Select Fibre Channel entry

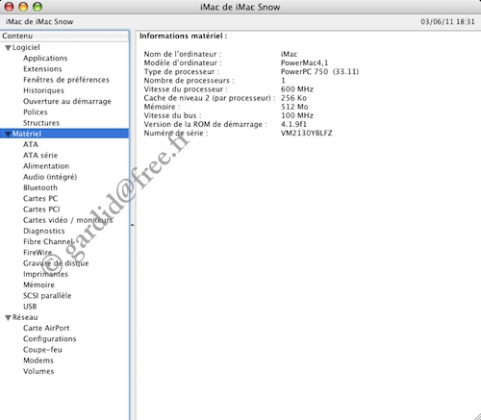[x=48, y=242]
